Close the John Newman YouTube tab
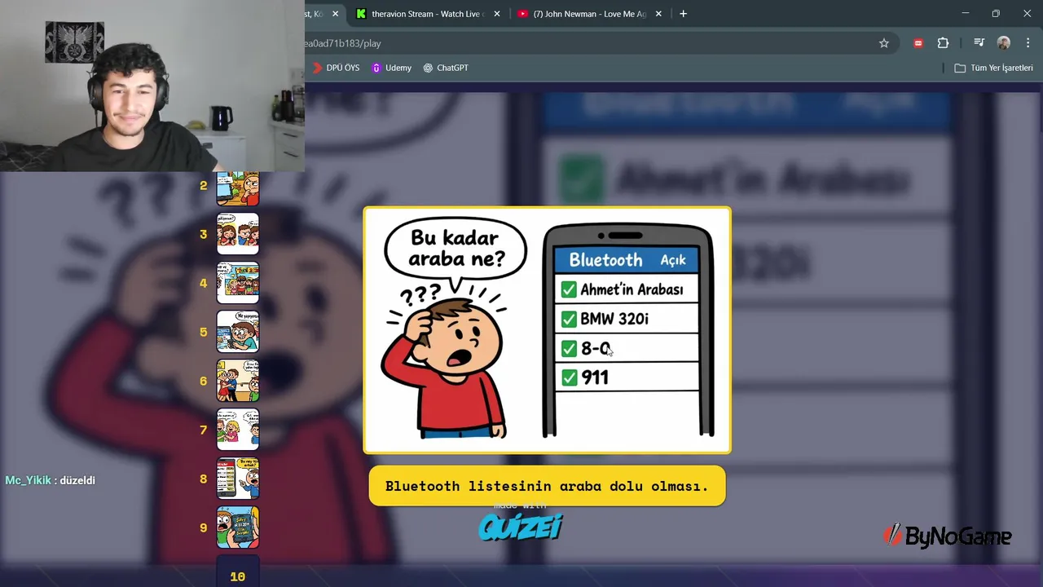The height and width of the screenshot is (587, 1043). tap(658, 14)
